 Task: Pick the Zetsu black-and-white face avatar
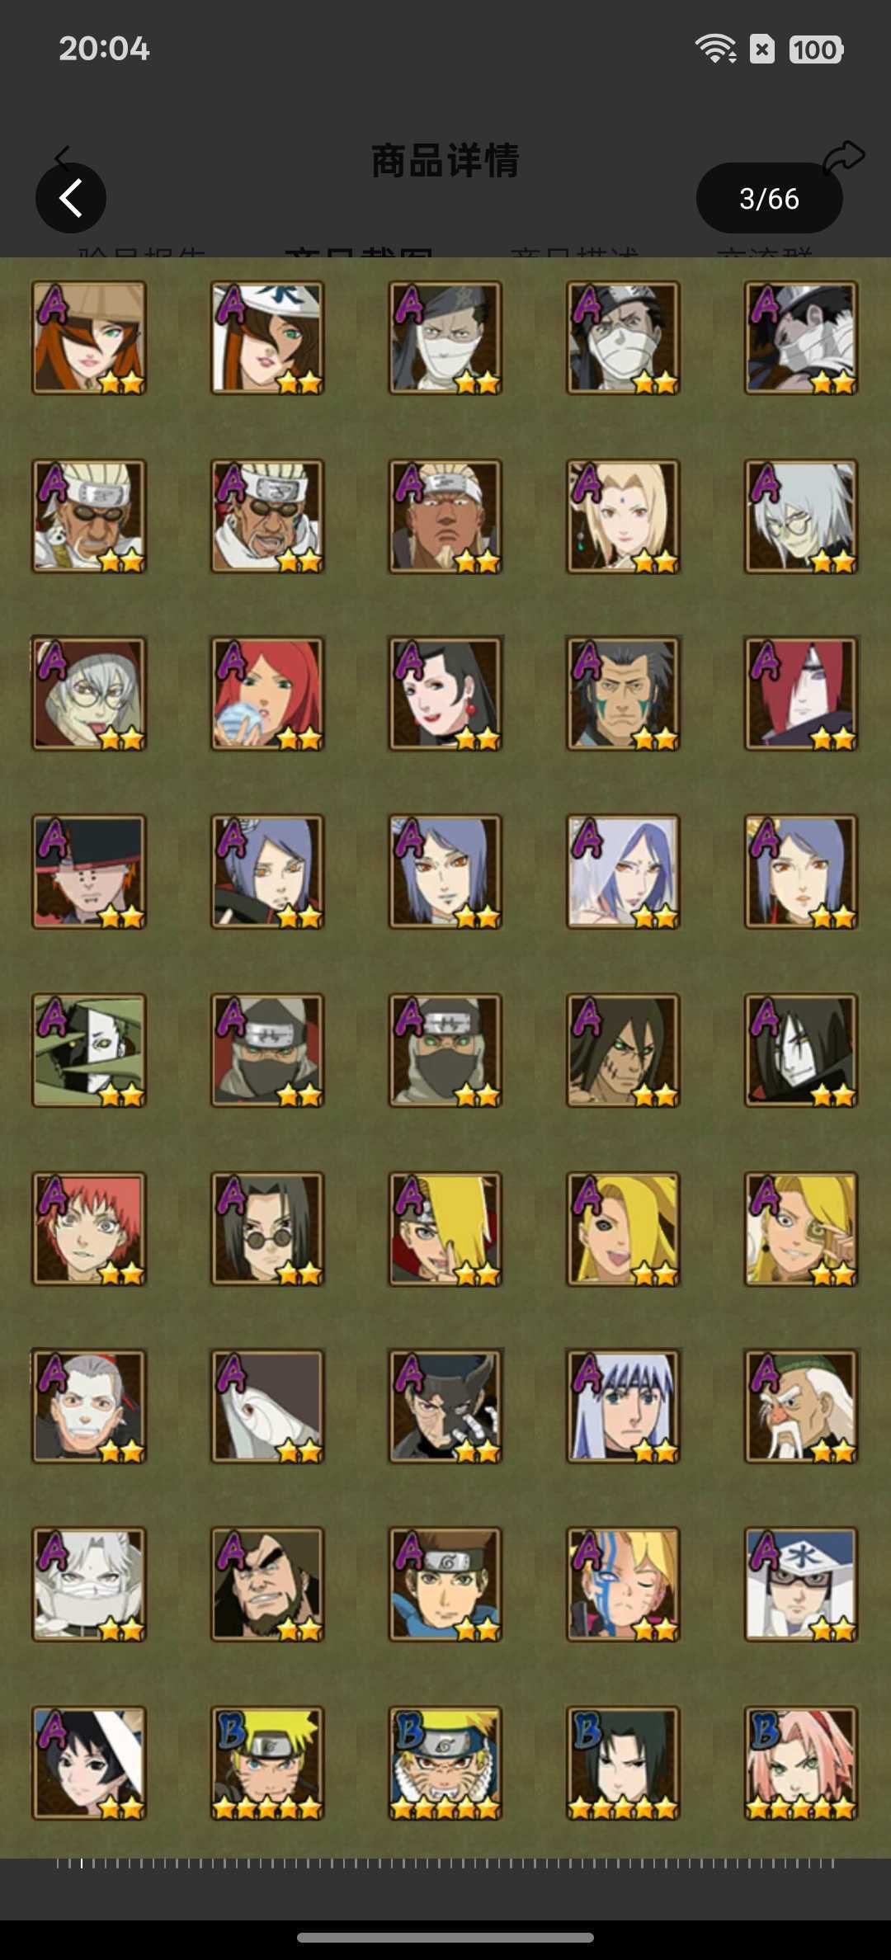(89, 1050)
